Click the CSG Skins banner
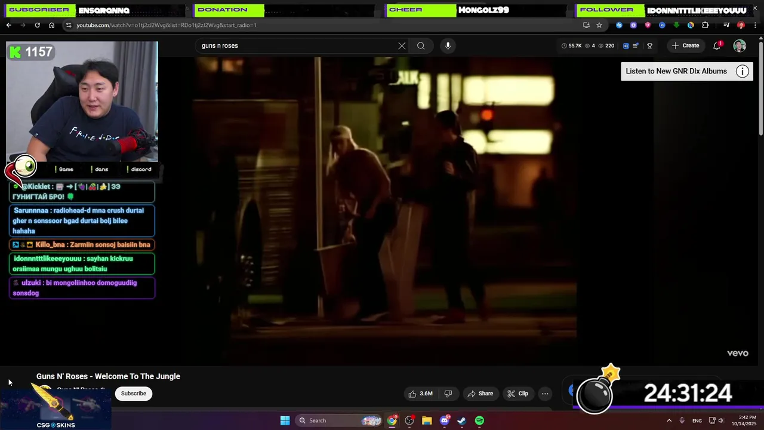 [x=56, y=409]
